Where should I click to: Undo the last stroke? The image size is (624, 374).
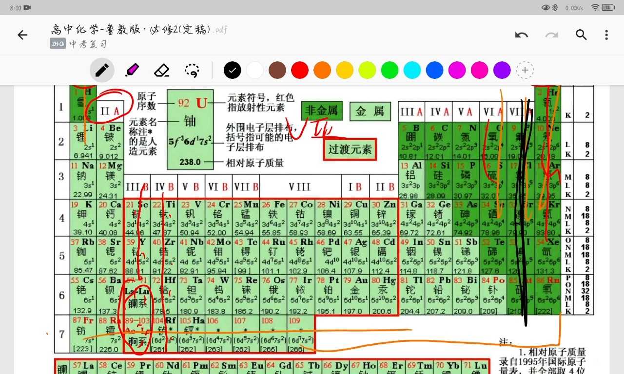pyautogui.click(x=522, y=35)
